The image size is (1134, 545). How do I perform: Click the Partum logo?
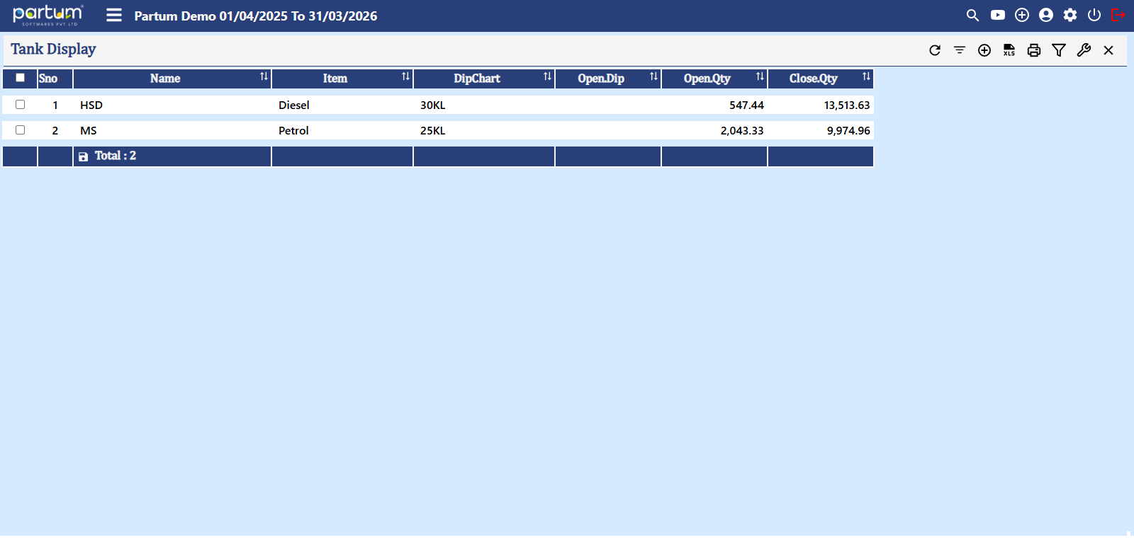[x=47, y=15]
